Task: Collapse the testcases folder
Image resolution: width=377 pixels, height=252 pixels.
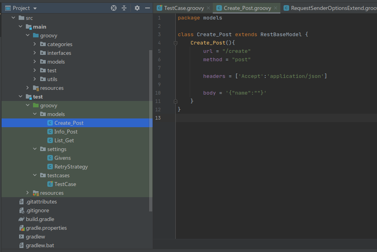Action: 35,175
